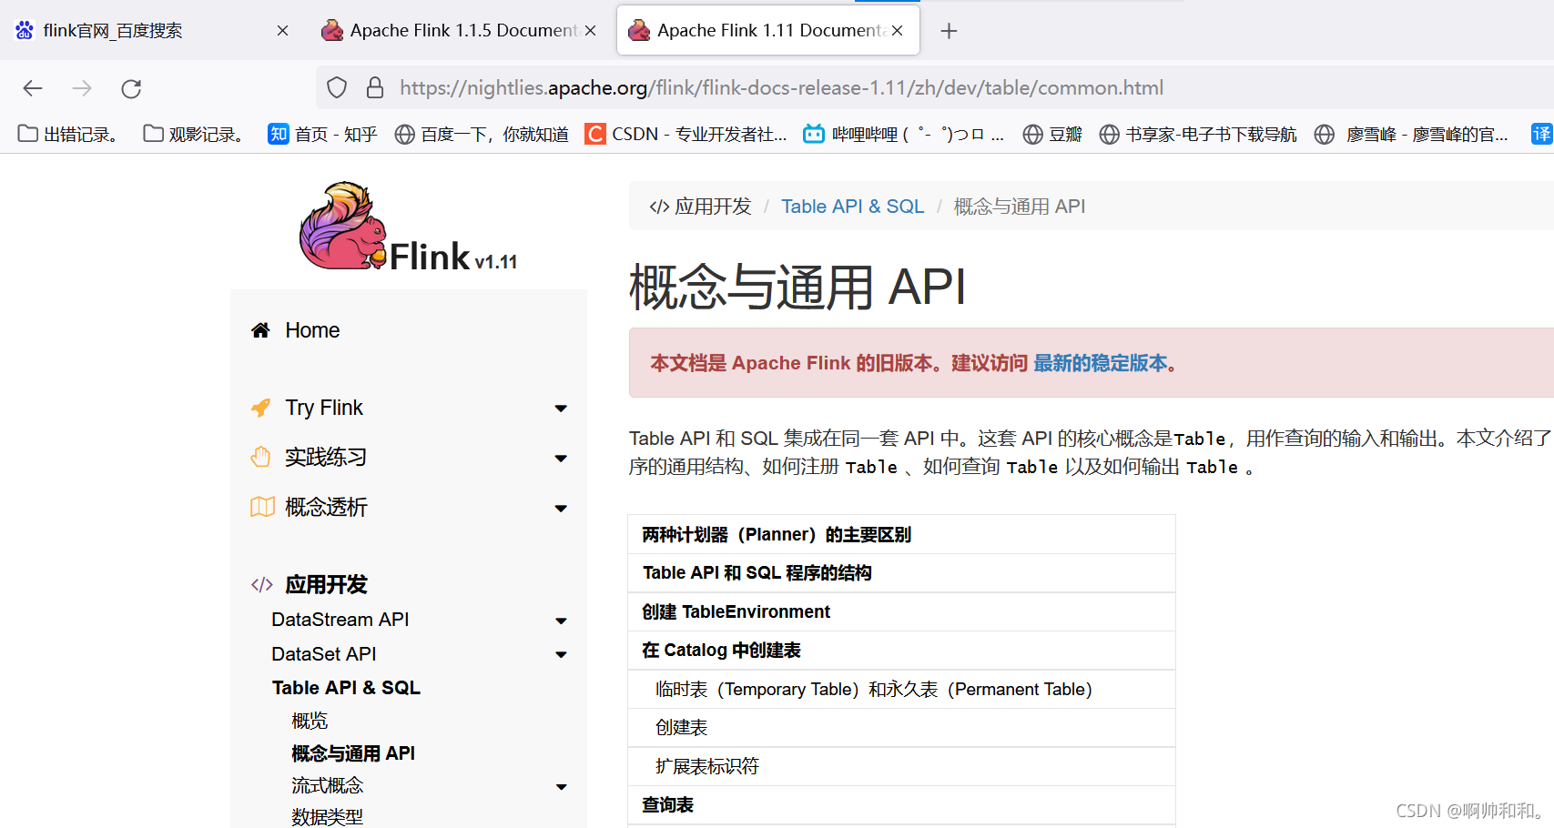Jump to 创建 TableEnvironment section

736,612
